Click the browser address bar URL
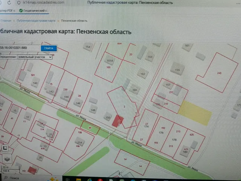The height and width of the screenshot is (181, 241). coord(44,3)
